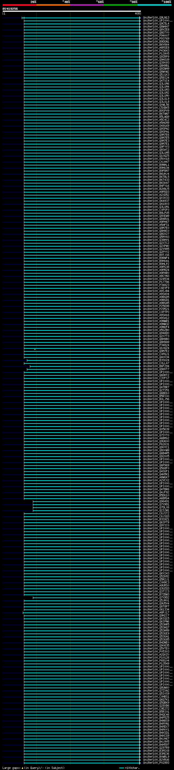Click the purple ~60% identity color bar
This screenshot has height=770, width=174.
pyautogui.click(x=87, y=5)
